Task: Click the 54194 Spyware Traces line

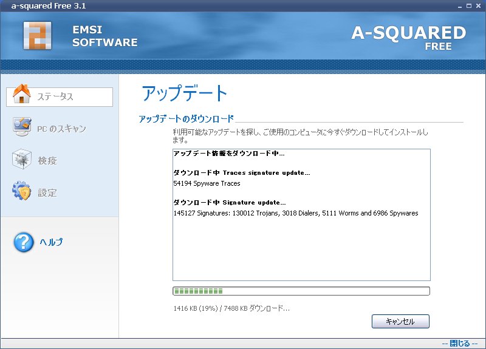Action: click(207, 183)
